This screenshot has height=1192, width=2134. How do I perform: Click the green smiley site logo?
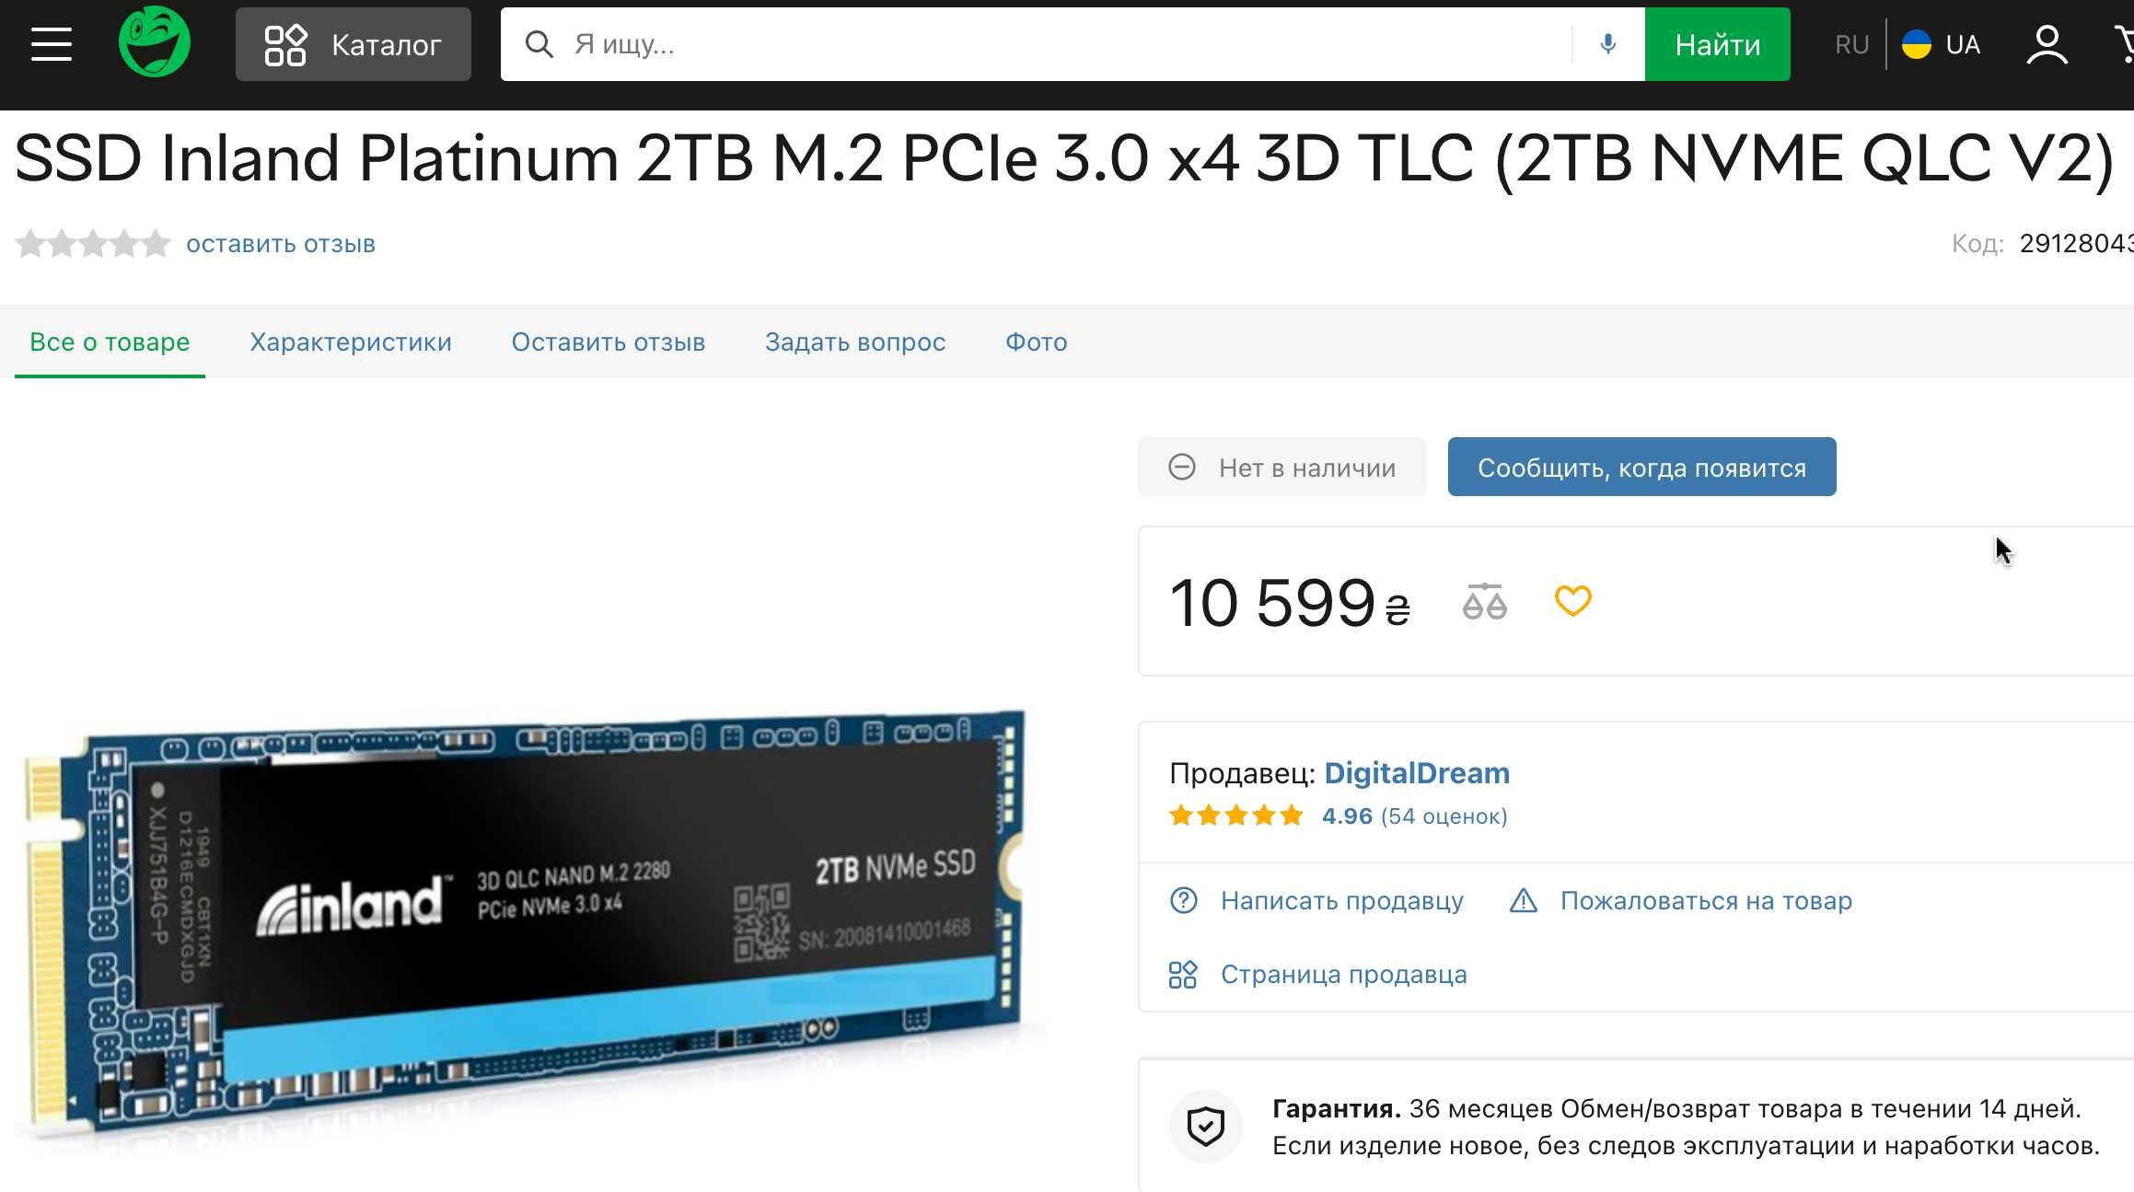pos(155,42)
